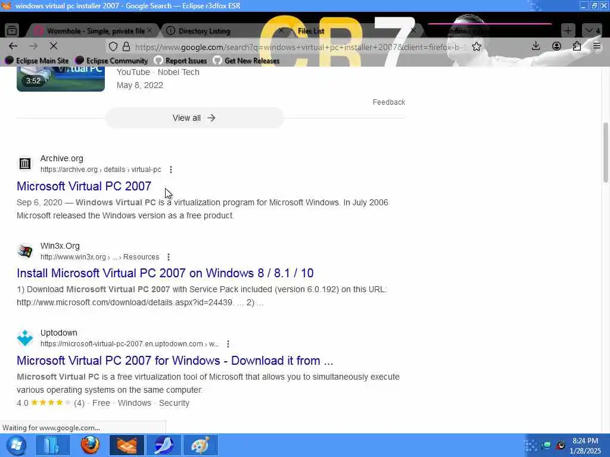Screen dimensions: 610x457
Task: Open Microsoft Virtual PC 2007 result
Action: click(x=84, y=186)
